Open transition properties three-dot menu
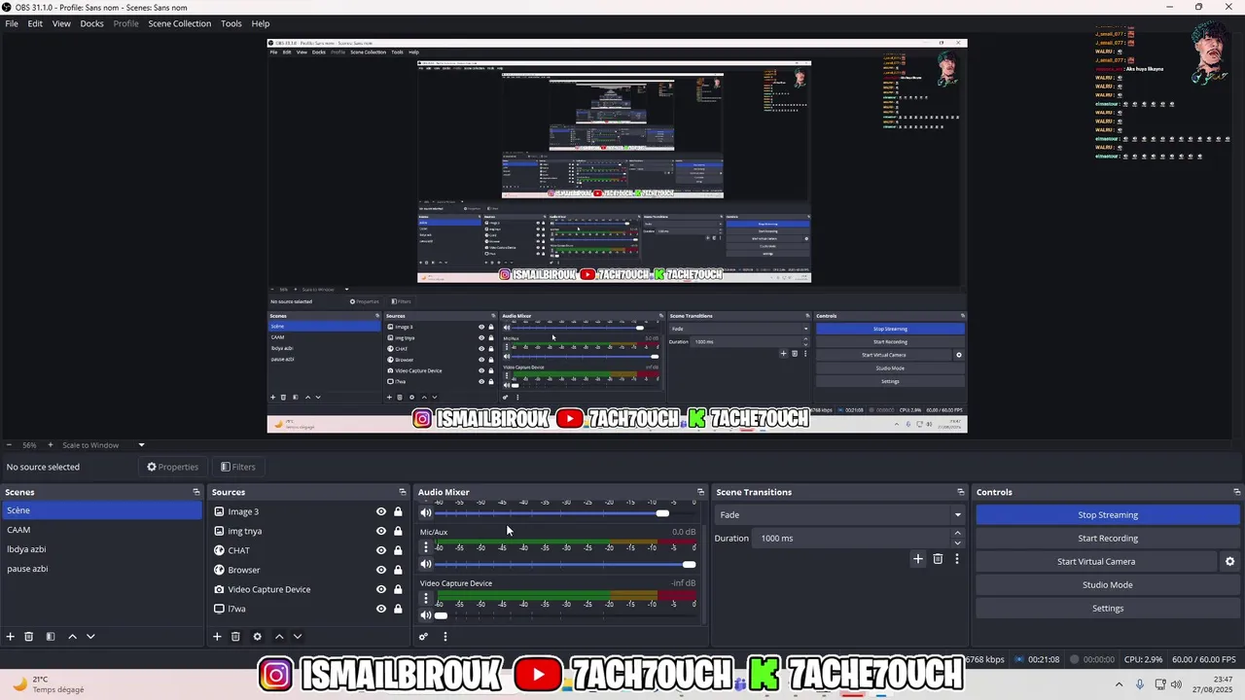Screen dimensions: 1245x700 pyautogui.click(x=957, y=559)
